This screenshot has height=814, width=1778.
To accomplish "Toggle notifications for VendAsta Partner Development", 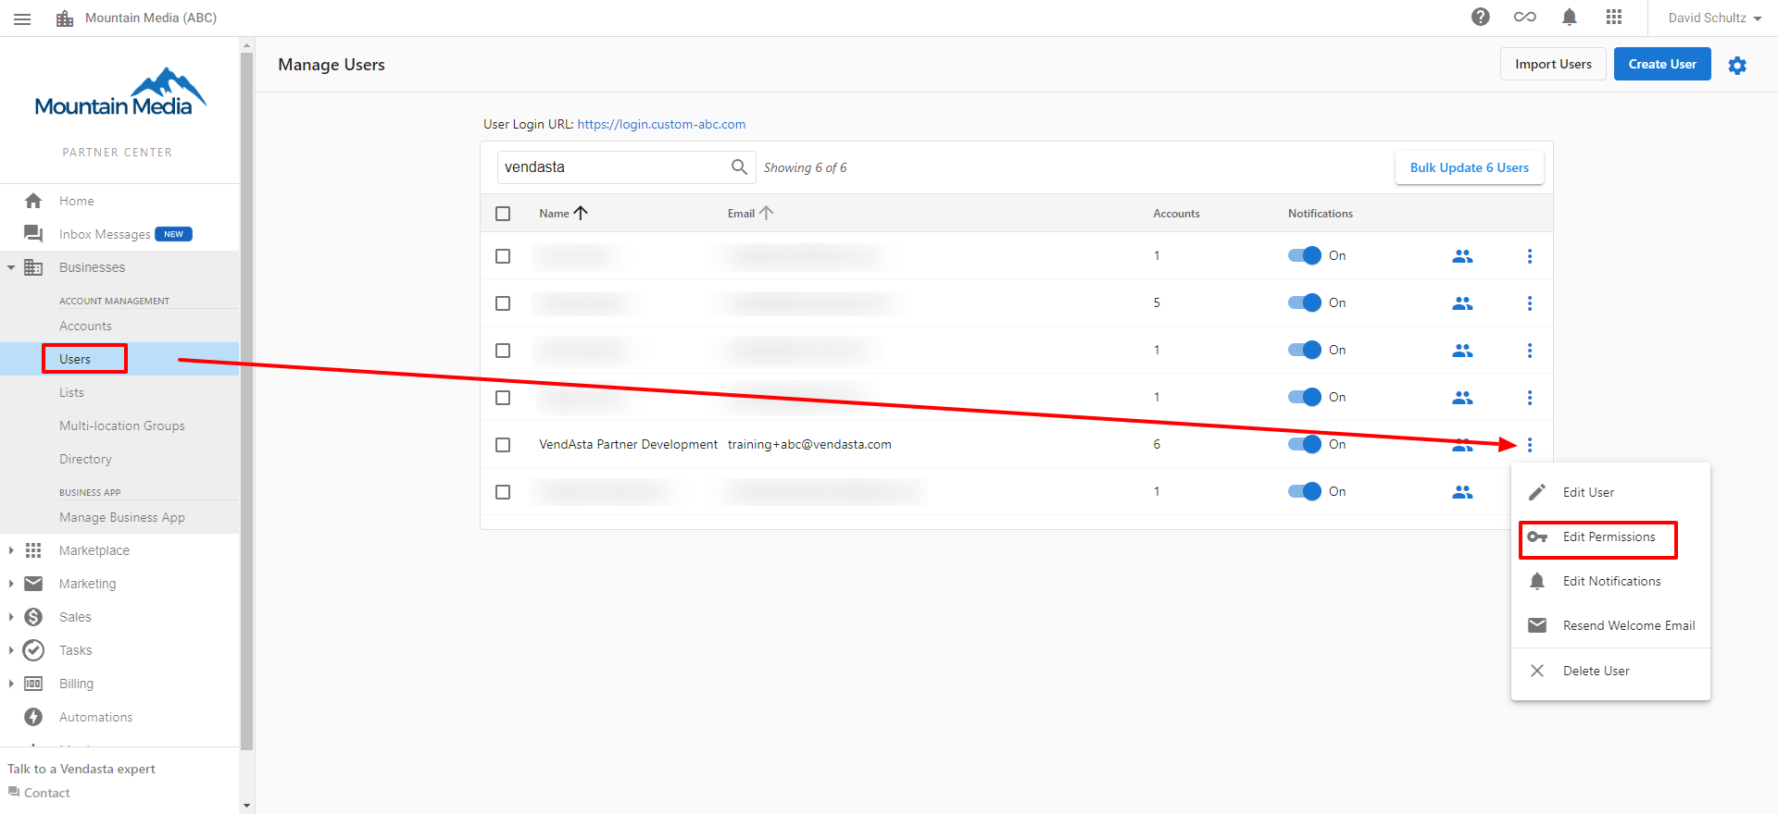I will pos(1304,444).
